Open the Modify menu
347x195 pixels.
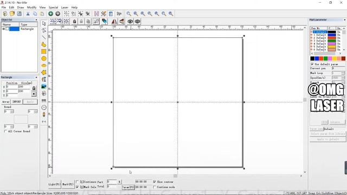[31, 8]
